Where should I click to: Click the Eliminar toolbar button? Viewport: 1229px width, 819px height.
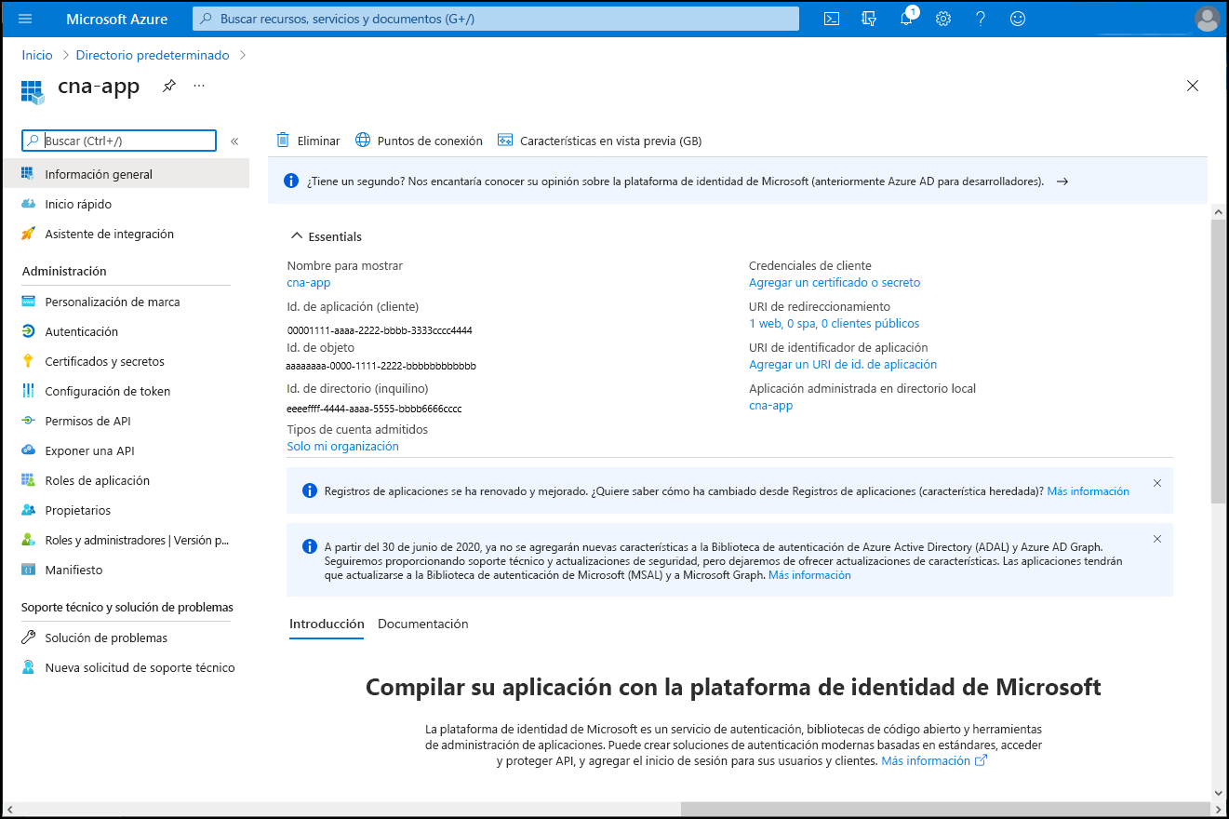[x=308, y=141]
